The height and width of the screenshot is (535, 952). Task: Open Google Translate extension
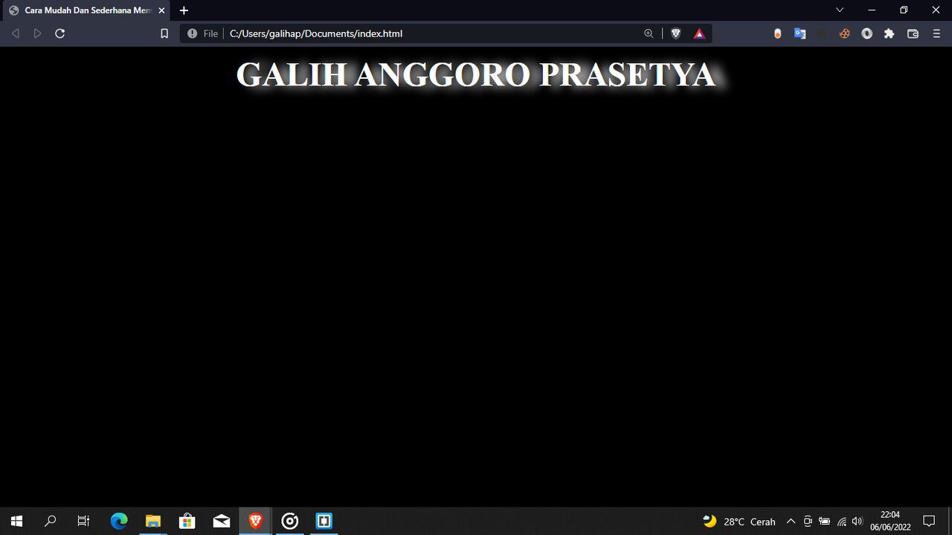800,33
